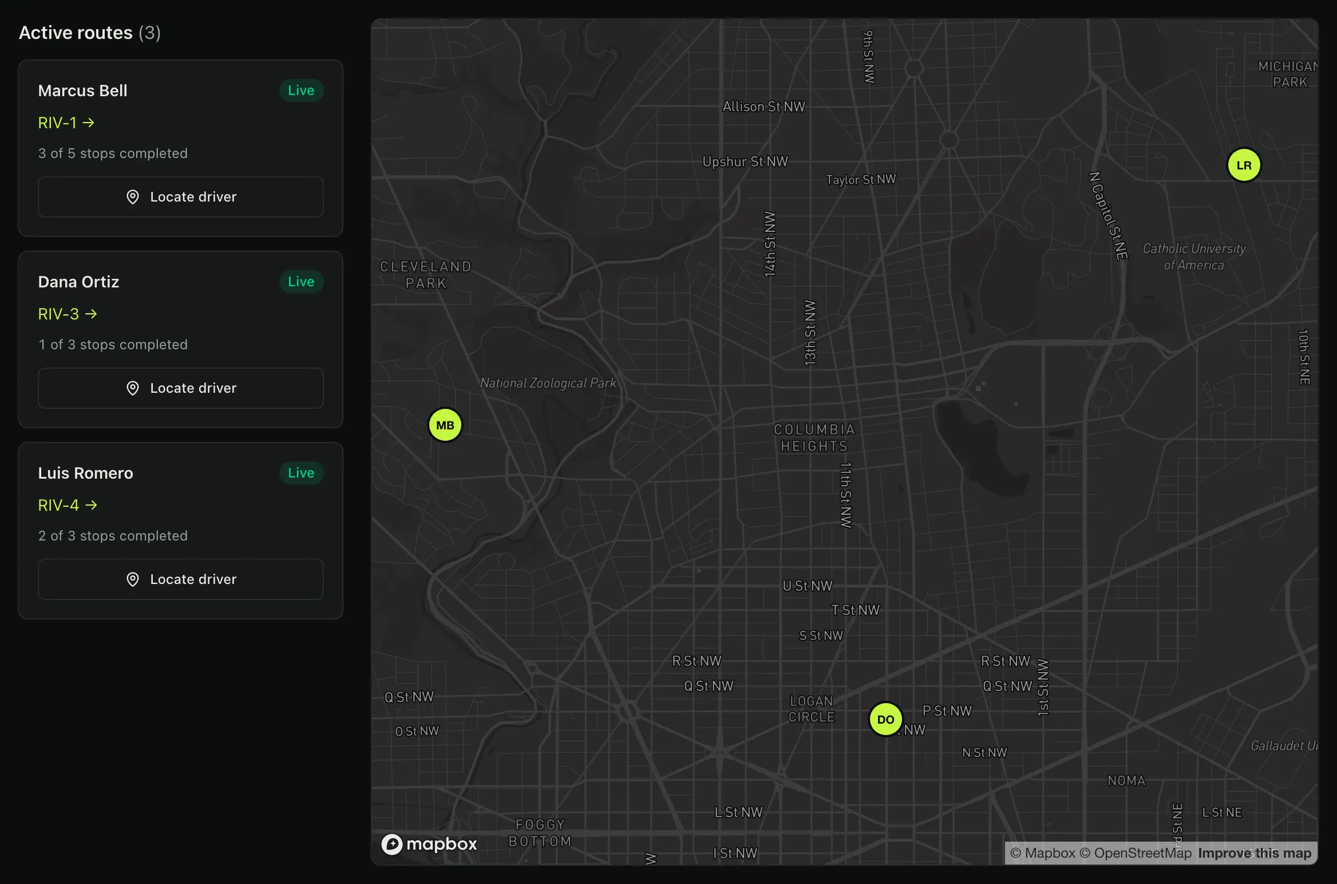The height and width of the screenshot is (884, 1337).
Task: Click the N Capitol St NE street label
Action: (x=1109, y=216)
